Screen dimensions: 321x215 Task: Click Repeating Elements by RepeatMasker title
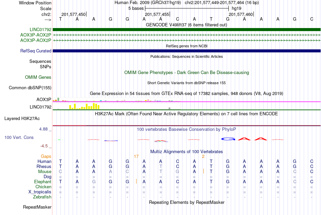pyautogui.click(x=187, y=202)
